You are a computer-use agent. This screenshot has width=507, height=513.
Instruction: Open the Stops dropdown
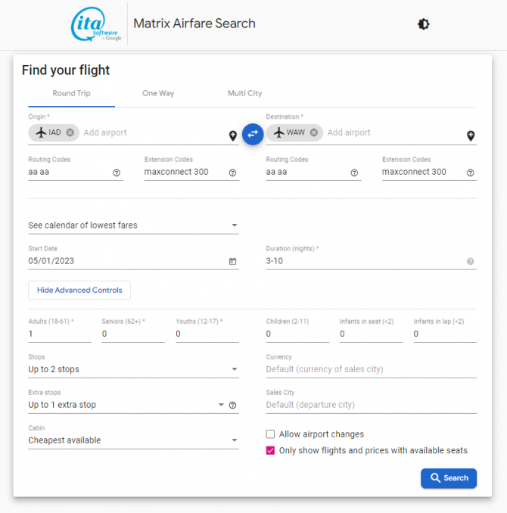tap(133, 369)
